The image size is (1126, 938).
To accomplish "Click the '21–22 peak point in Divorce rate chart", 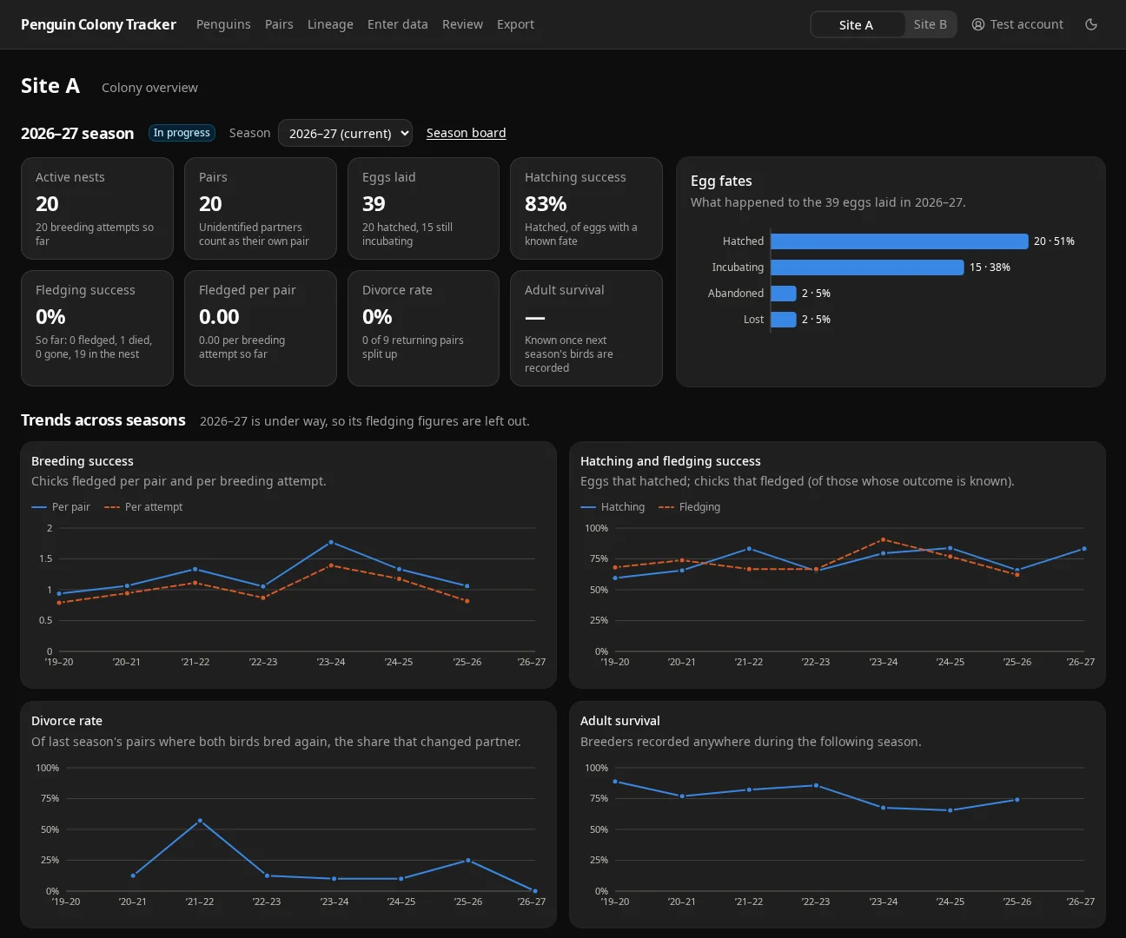I will [200, 821].
